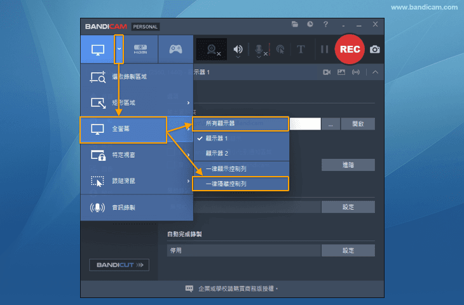Screen dimensions: 464x305
Task: Open the 矩形區域 submenu
Action: (x=137, y=103)
